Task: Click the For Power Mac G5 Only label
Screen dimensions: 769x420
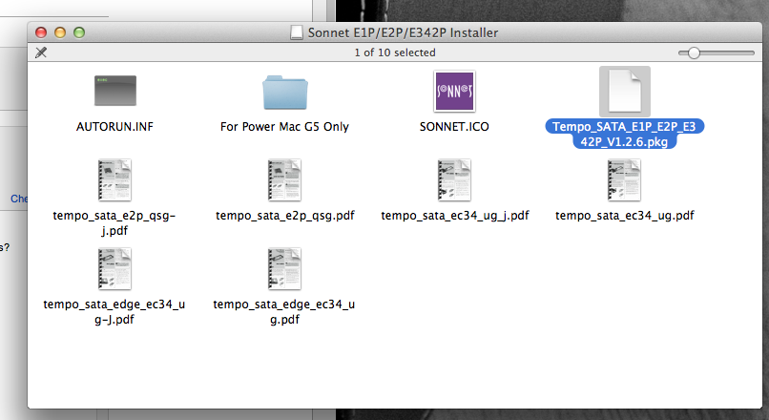Action: click(x=284, y=127)
